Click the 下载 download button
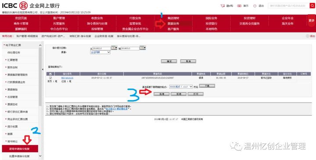 [x=207, y=86]
